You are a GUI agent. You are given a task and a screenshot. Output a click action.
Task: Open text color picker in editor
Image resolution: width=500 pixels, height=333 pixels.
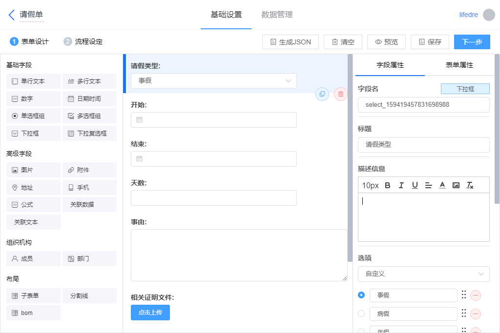point(442,185)
